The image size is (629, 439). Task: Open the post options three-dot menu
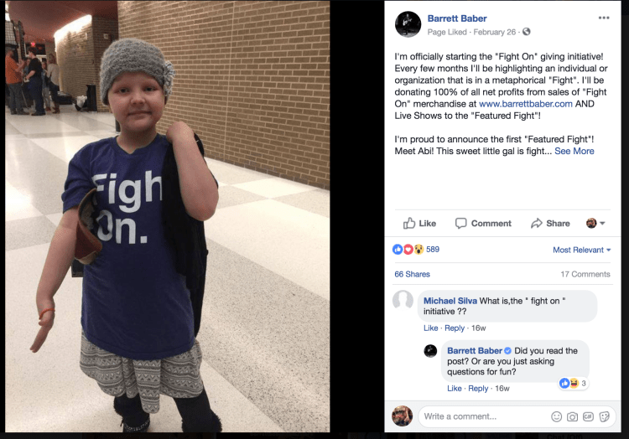coord(604,18)
